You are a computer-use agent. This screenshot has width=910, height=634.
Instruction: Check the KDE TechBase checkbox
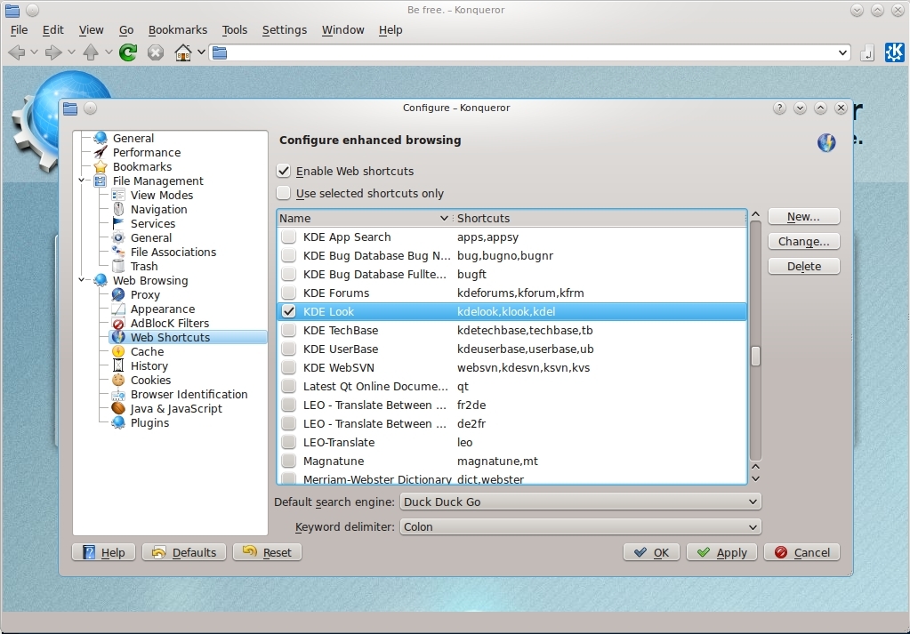(288, 331)
